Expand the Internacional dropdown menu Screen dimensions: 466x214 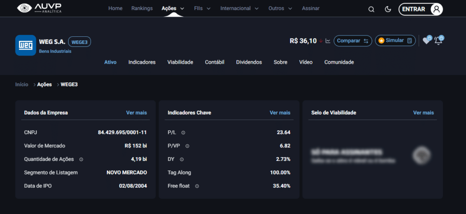click(x=239, y=8)
